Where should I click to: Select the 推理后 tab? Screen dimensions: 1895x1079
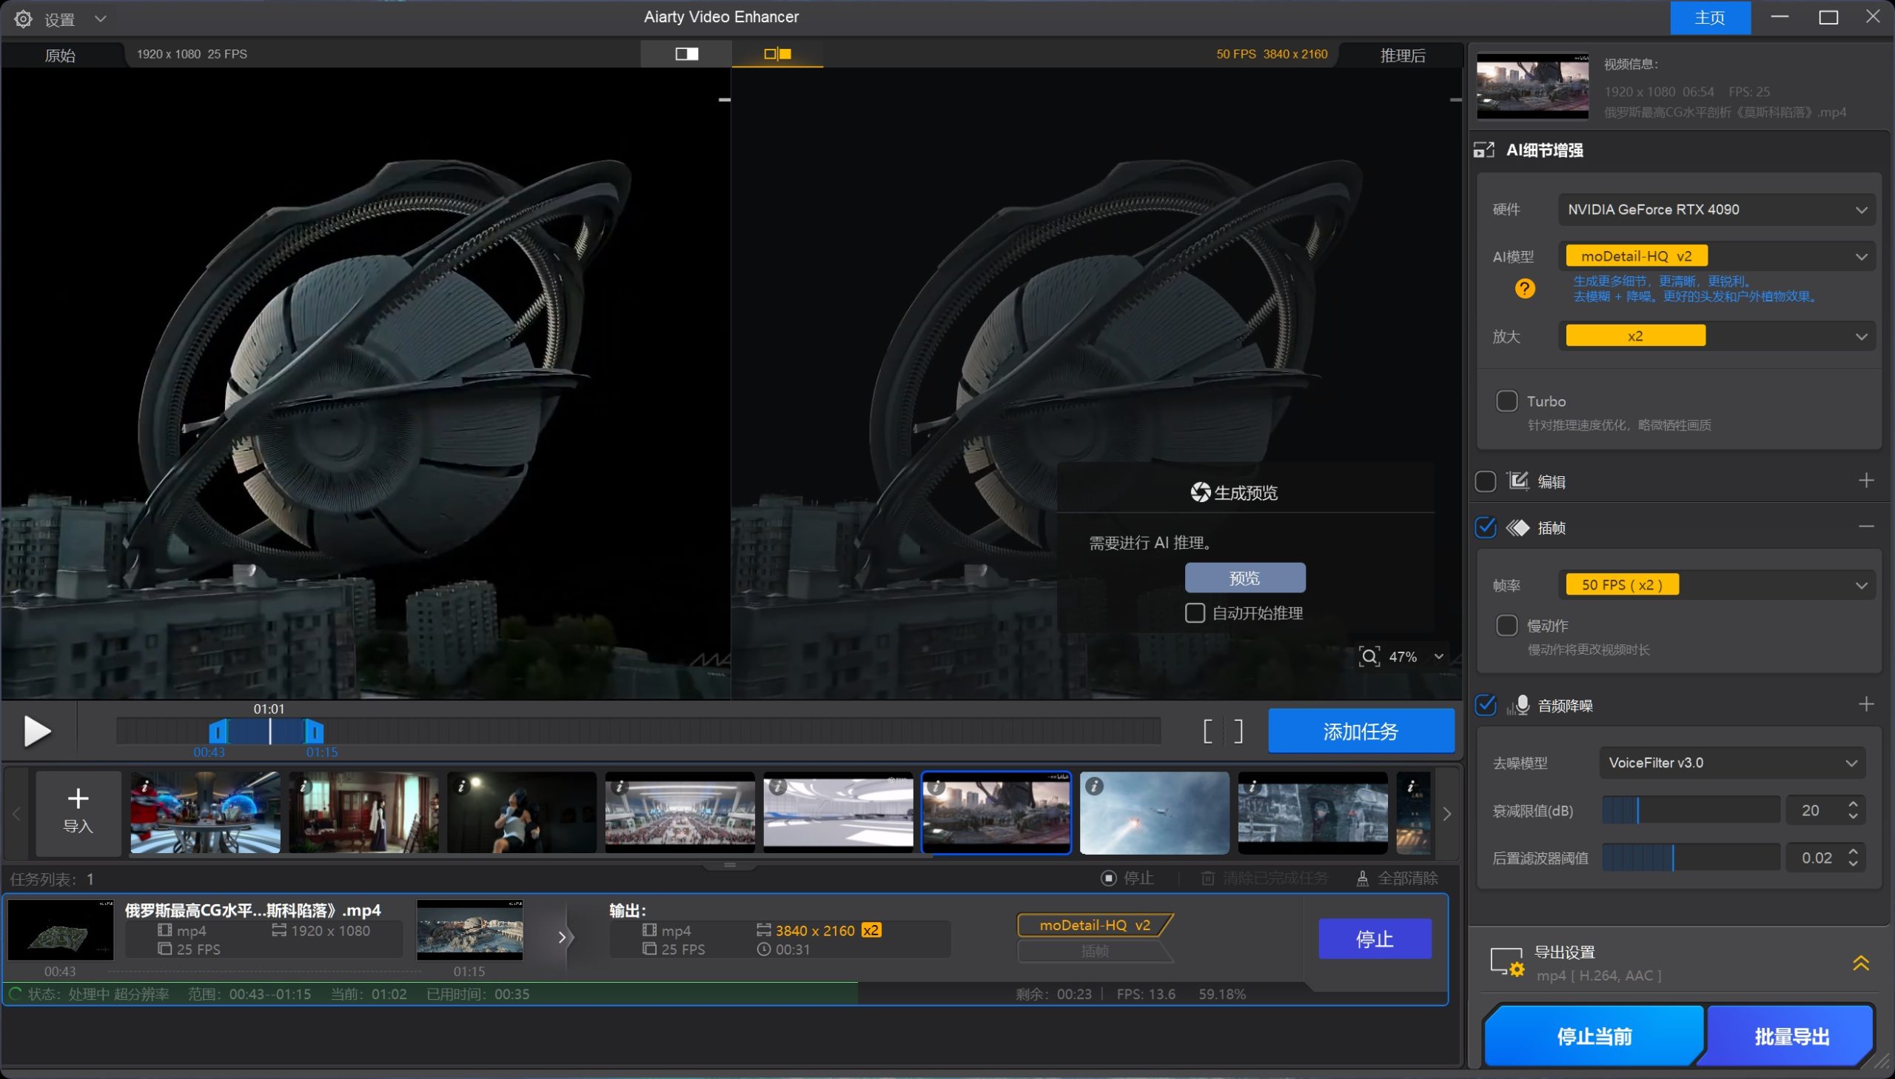(1403, 55)
